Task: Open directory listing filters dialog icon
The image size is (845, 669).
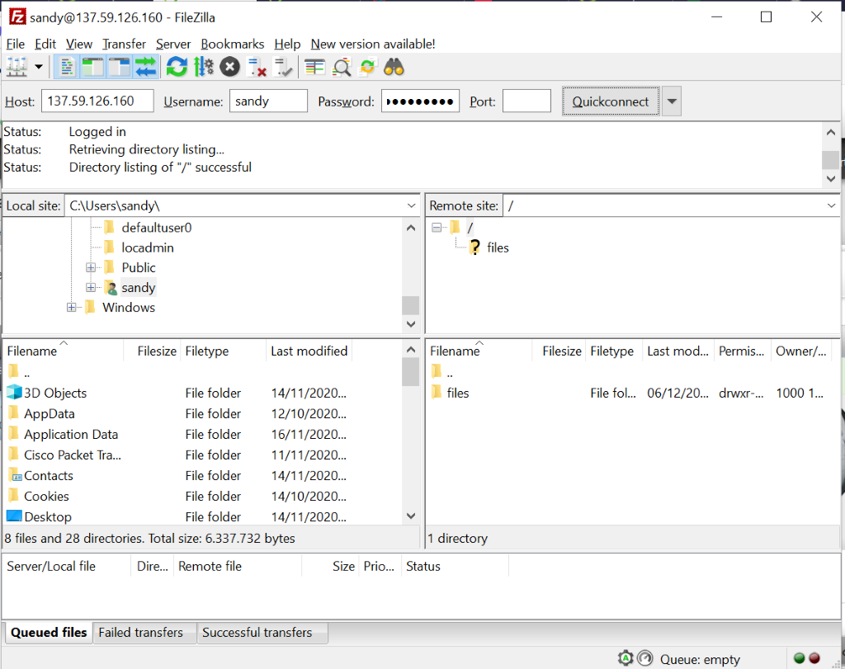Action: 314,68
